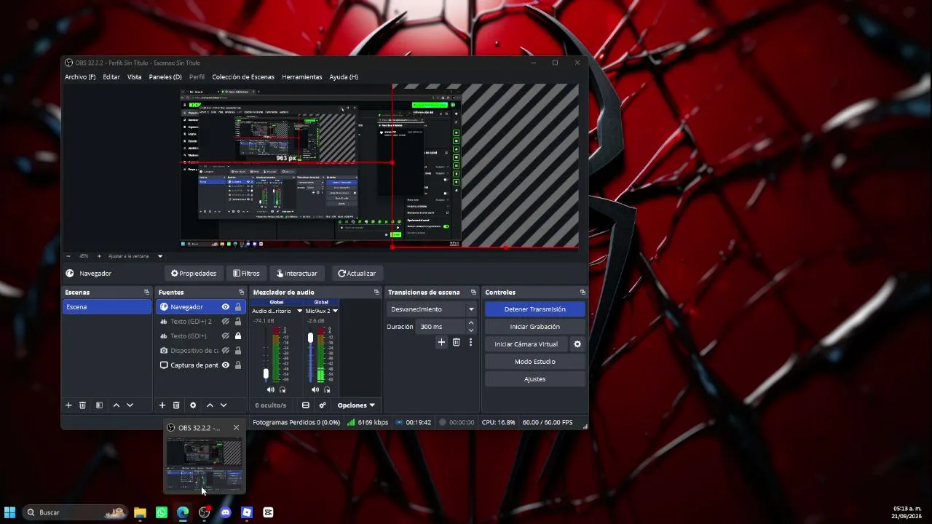
Task: Open preview zoom scaling dropdown arrow
Action: pyautogui.click(x=160, y=256)
